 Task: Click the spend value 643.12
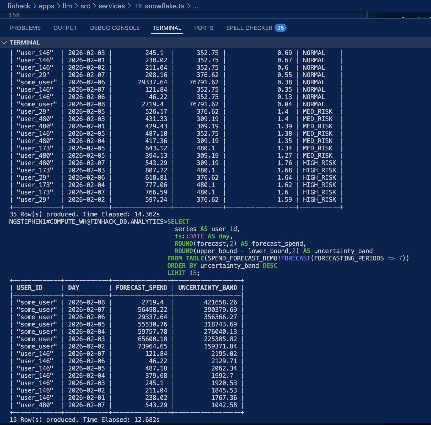[x=156, y=148]
